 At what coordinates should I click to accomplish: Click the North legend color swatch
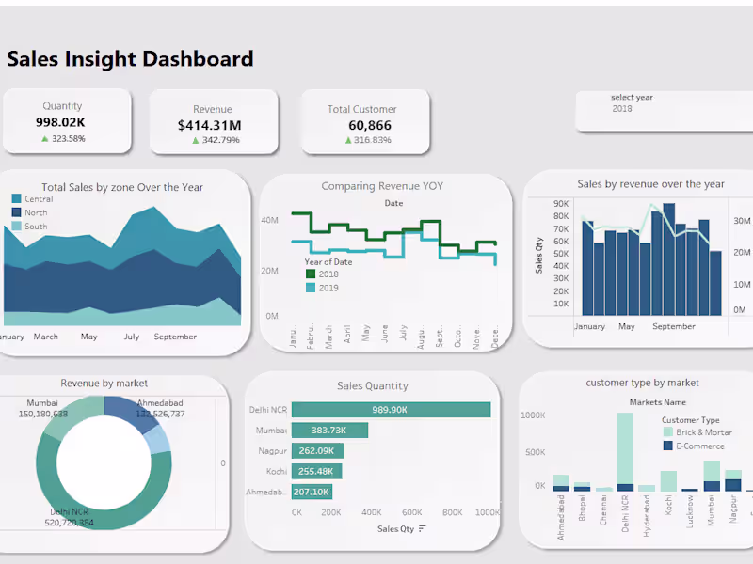pyautogui.click(x=15, y=213)
